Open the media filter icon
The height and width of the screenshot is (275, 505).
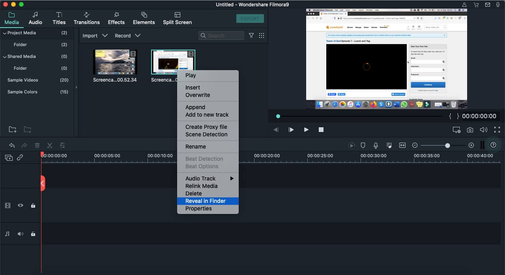[x=251, y=35]
